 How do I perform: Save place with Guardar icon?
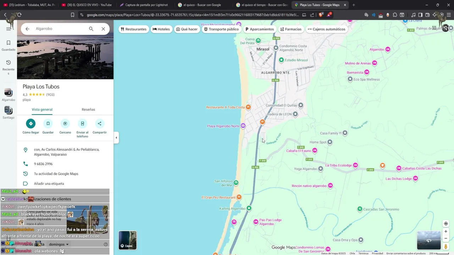coord(48,124)
